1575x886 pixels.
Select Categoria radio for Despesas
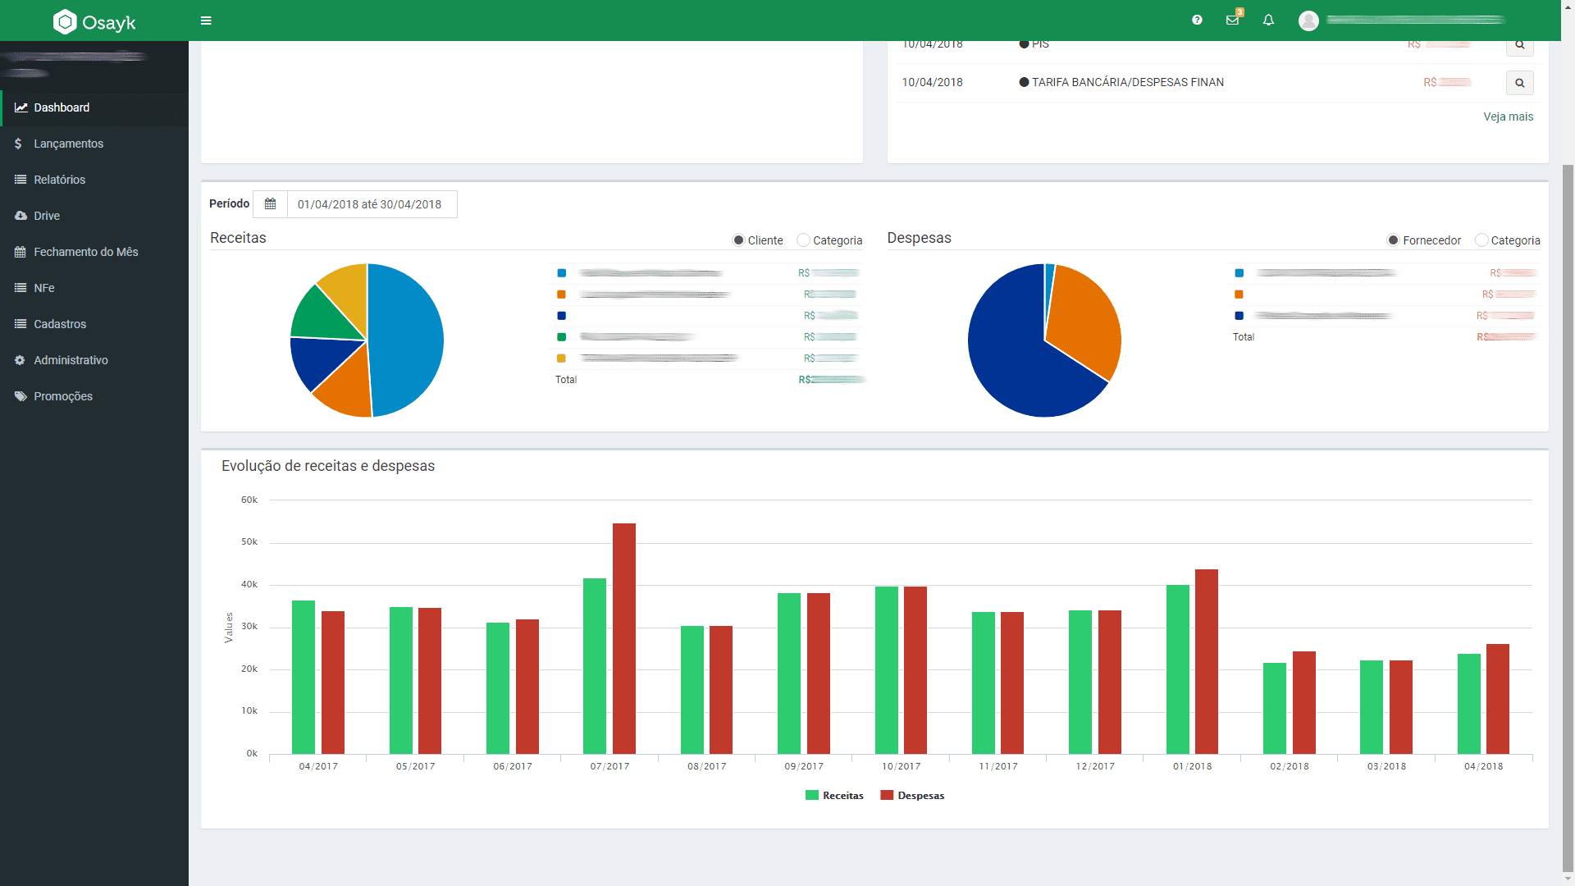click(x=1481, y=240)
